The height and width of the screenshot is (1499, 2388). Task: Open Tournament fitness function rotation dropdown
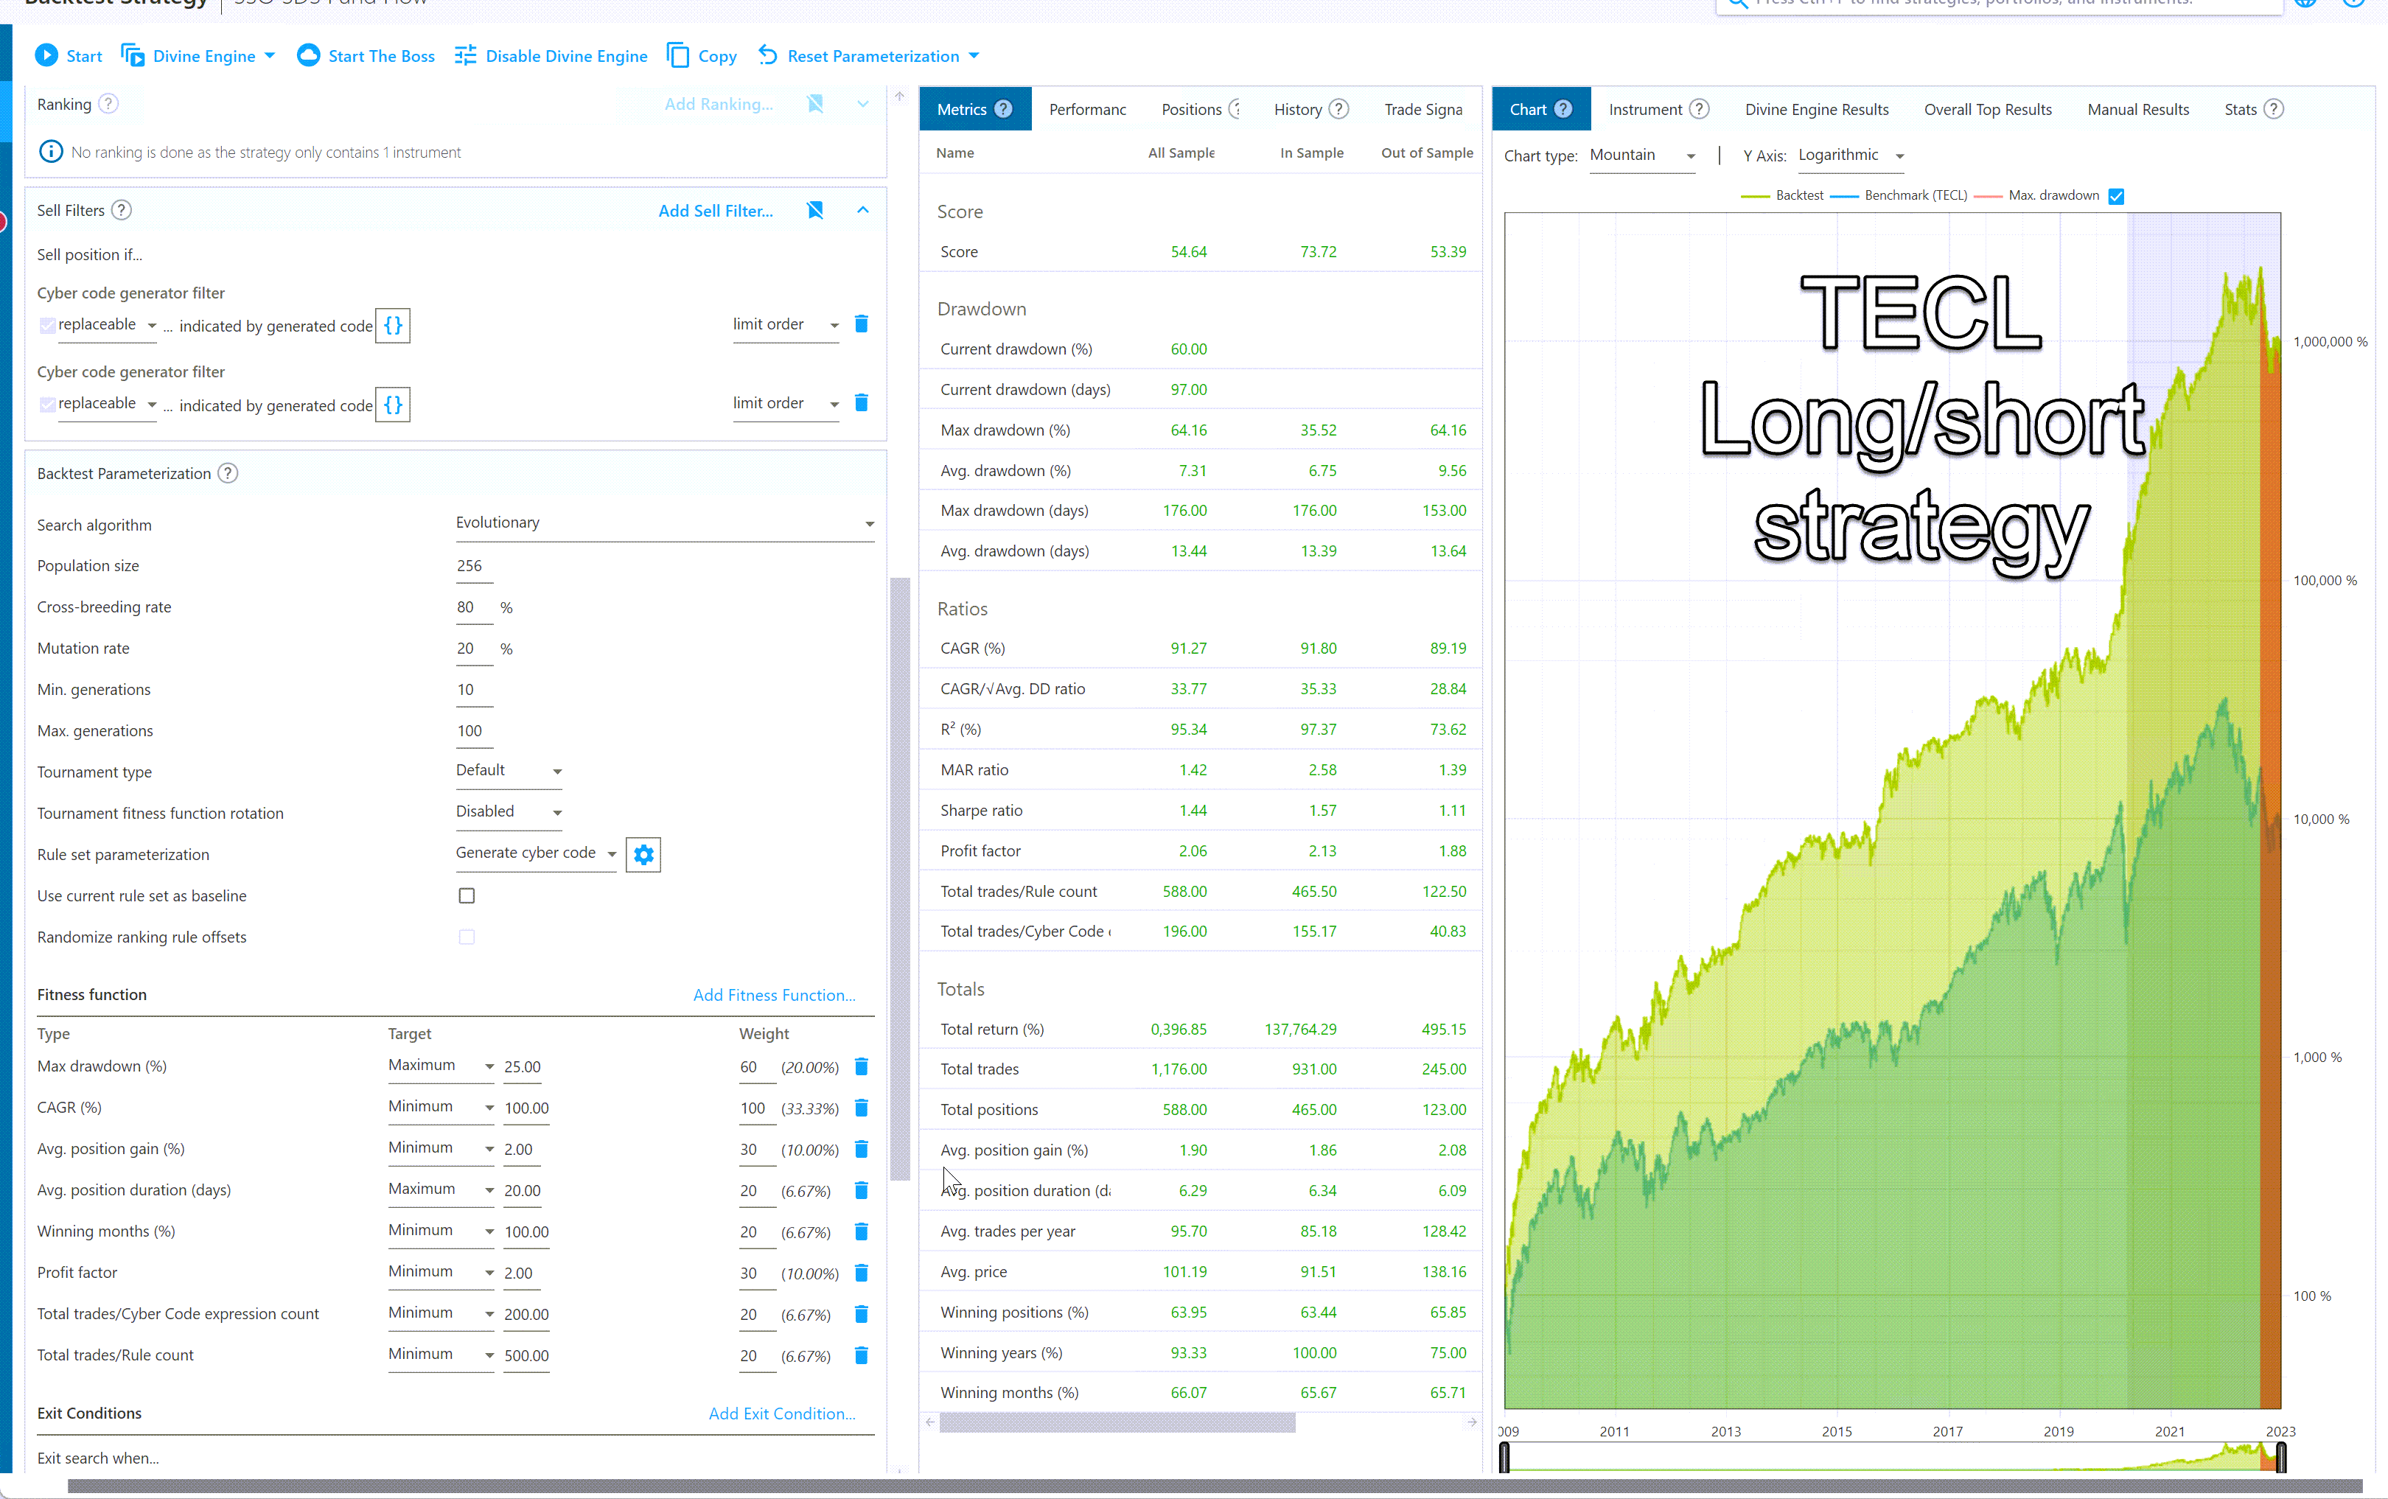(x=509, y=812)
